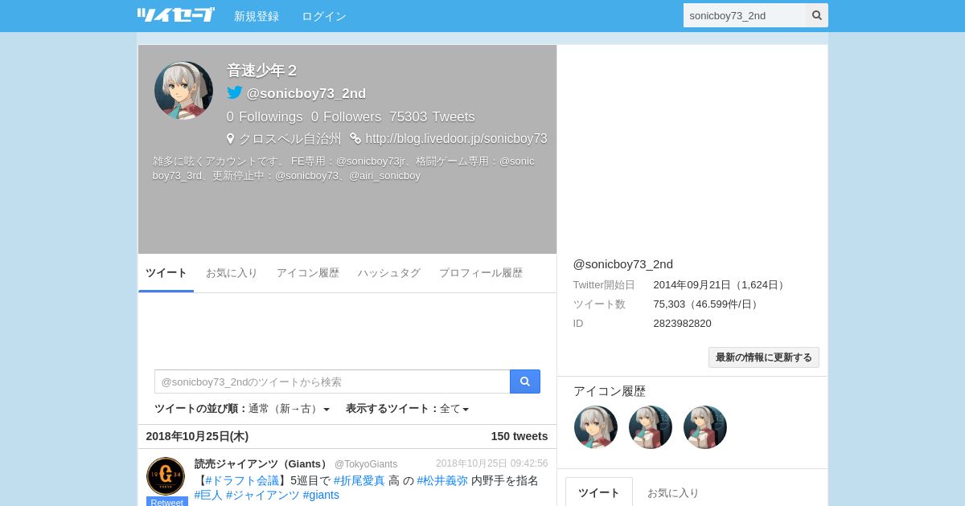Open the #折尾愛真 hashtag
Screen dimensions: 965x506
(x=359, y=480)
